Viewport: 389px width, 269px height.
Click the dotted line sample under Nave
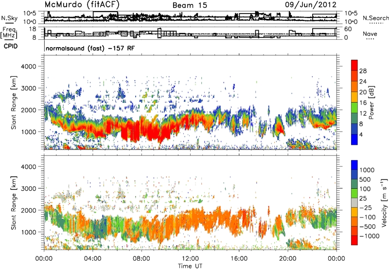370,39
